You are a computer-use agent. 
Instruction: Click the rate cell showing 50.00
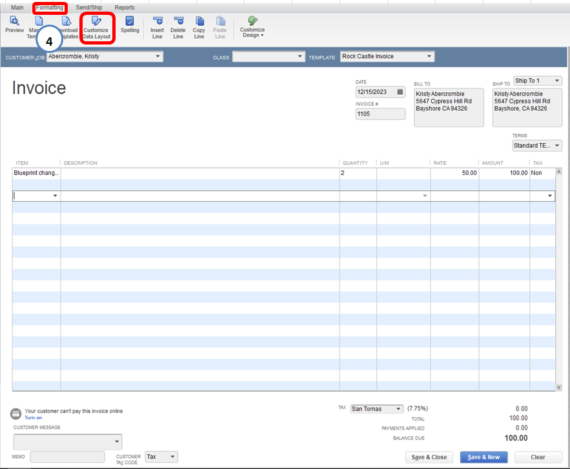(x=454, y=174)
